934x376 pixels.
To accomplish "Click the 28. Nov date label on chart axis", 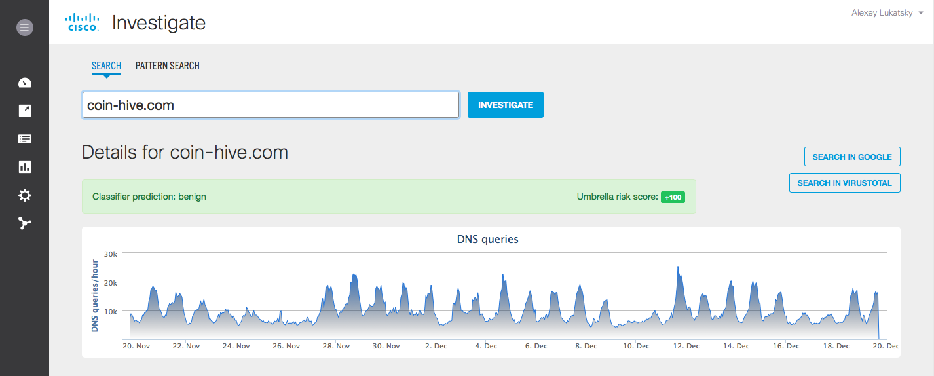I will tap(336, 346).
